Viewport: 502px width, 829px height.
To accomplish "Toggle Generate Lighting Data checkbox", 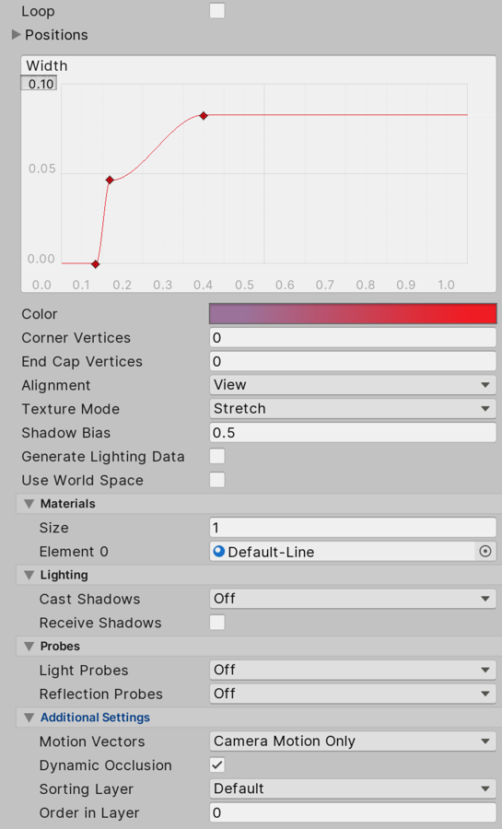I will pyautogui.click(x=217, y=456).
